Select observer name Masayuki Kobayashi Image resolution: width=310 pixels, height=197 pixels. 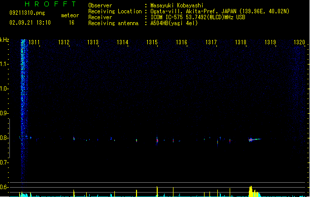click(x=177, y=5)
